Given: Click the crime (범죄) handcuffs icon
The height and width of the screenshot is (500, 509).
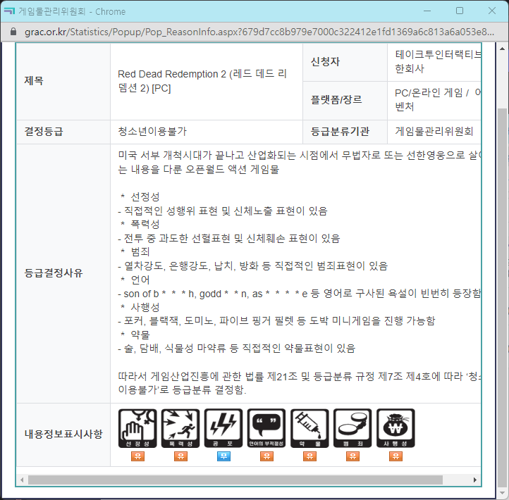Looking at the screenshot, I should point(352,428).
